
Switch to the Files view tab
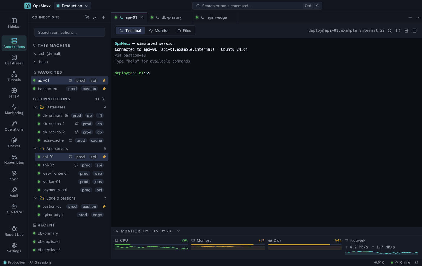point(184,30)
